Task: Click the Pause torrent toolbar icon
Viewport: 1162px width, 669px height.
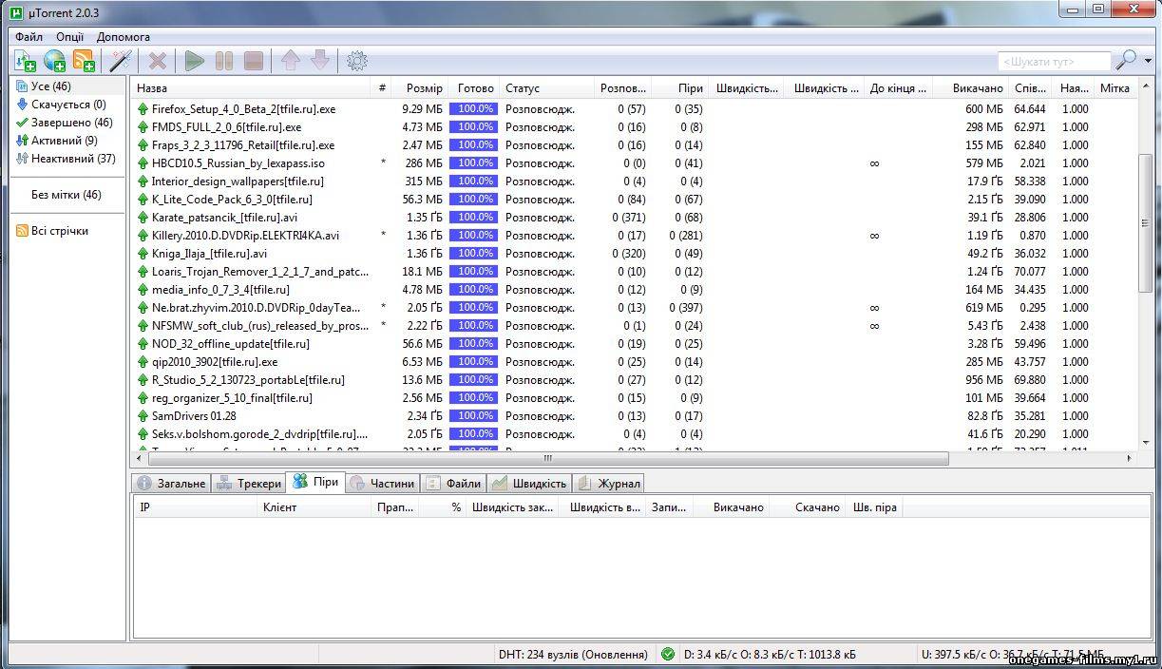Action: 224,61
